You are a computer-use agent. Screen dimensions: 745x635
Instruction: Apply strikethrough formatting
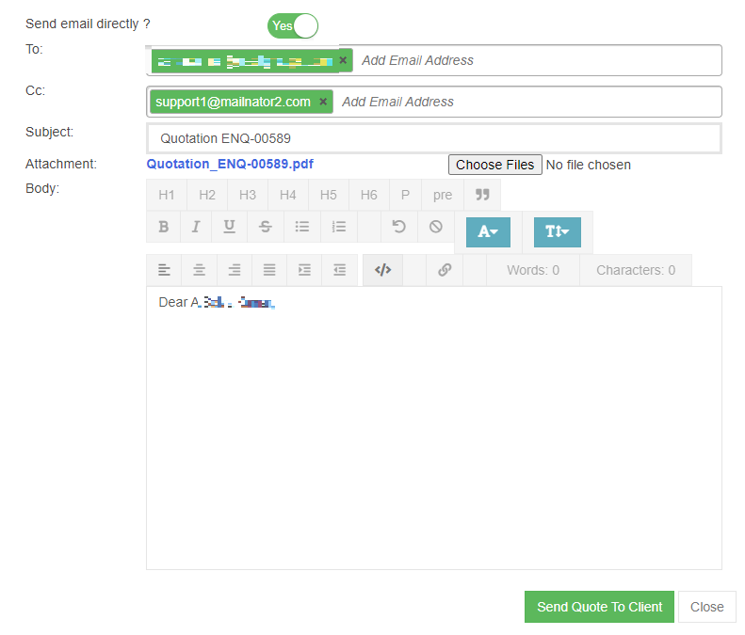click(x=266, y=227)
